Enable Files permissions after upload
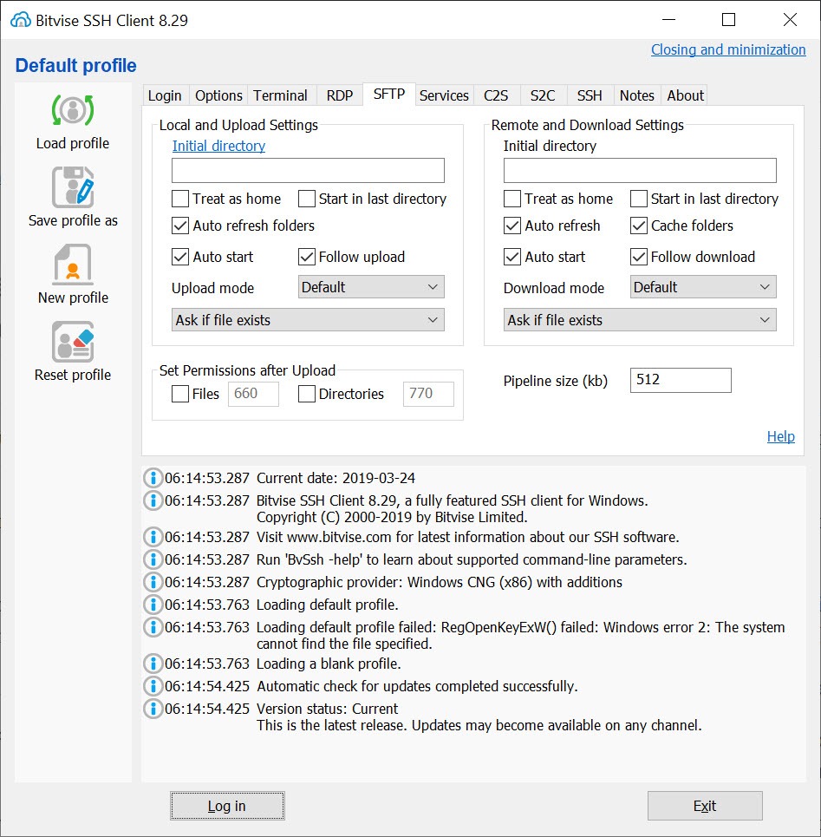The height and width of the screenshot is (837, 821). pos(180,394)
